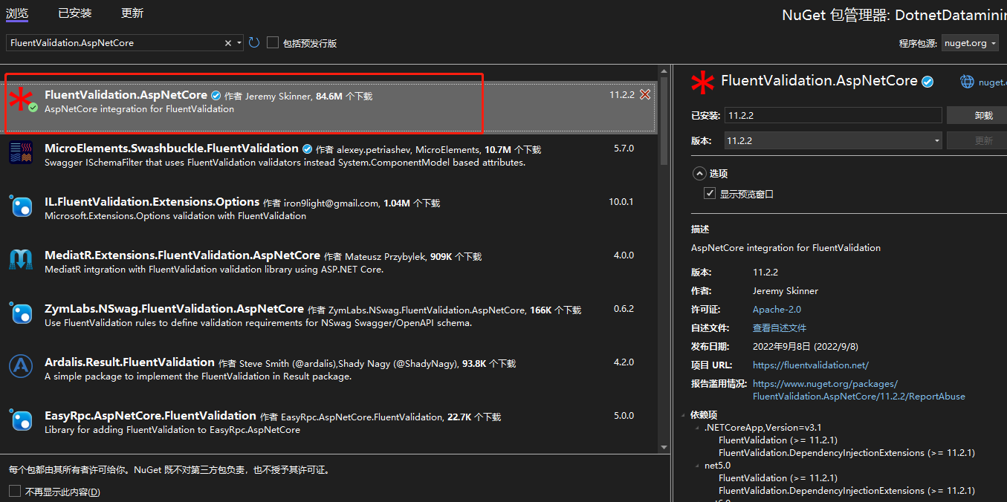This screenshot has height=502, width=1007.
Task: Click the verified badge beside MicroElements.Swashbuckle.FluentValidation
Action: point(307,149)
